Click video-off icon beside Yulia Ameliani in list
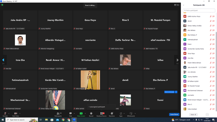217x122 pixels. point(213,109)
